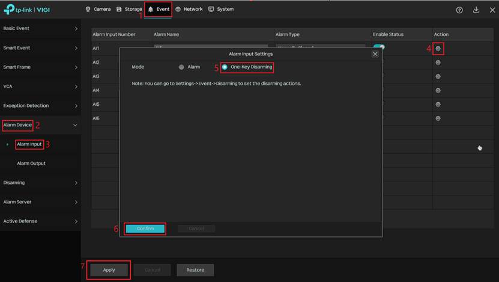Click the AI5 alarm input number cell
This screenshot has width=499, height=282.
[x=96, y=105]
